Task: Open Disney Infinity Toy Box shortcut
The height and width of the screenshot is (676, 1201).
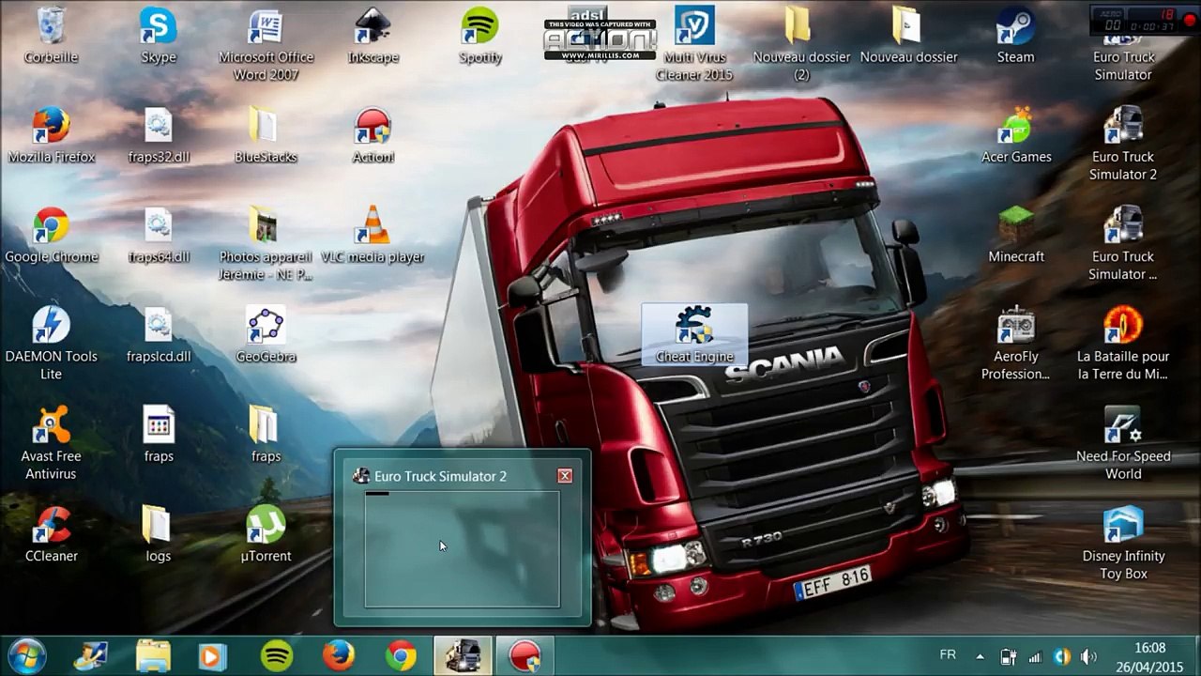Action: [1123, 542]
